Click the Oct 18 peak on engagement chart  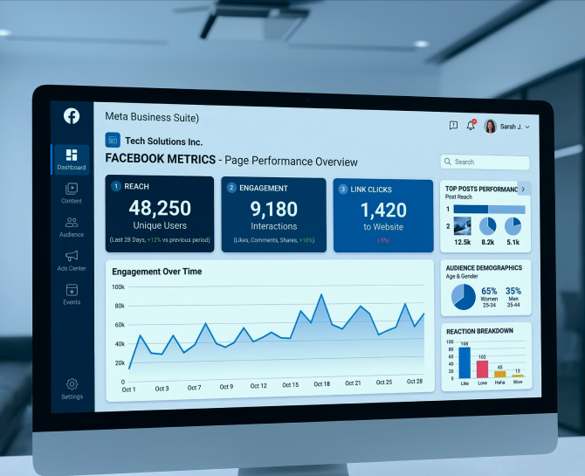click(321, 294)
